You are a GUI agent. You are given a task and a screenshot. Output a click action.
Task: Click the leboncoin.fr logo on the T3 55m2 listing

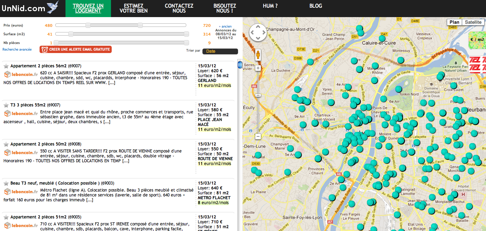(x=21, y=113)
